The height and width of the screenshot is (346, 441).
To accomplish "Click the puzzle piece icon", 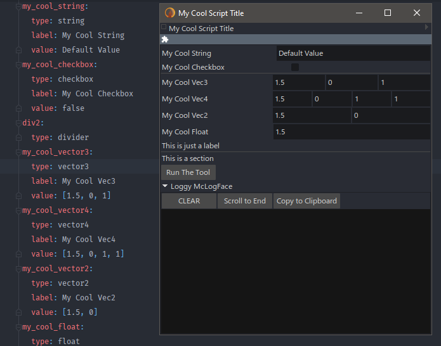I will point(165,39).
